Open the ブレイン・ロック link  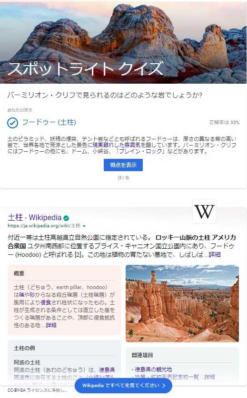(x=140, y=151)
